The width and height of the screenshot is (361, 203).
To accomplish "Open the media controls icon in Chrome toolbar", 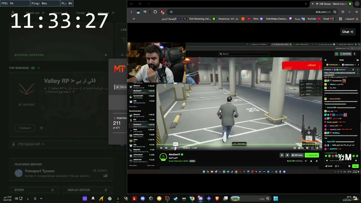I will (145, 12).
